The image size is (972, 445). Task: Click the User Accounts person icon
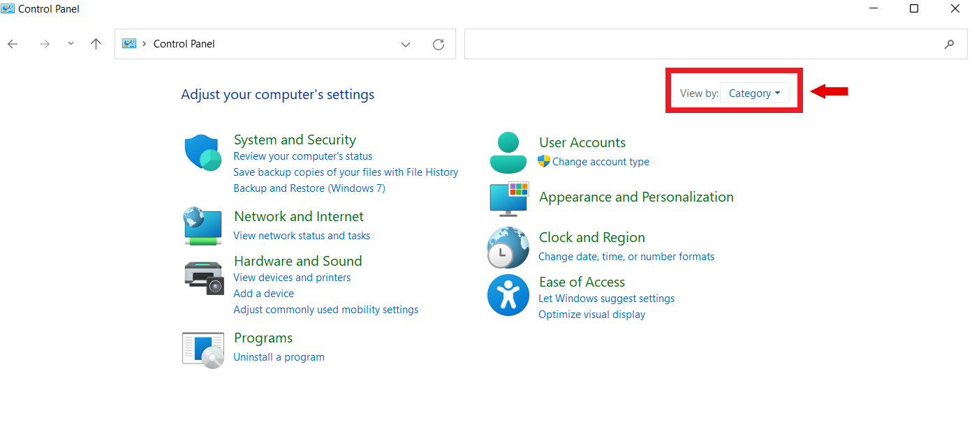tap(508, 153)
